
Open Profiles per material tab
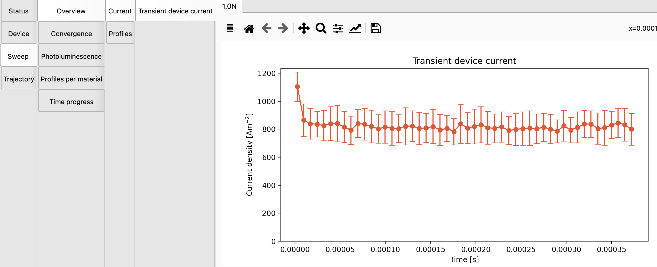click(x=71, y=79)
